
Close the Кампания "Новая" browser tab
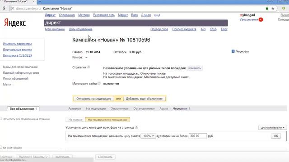pyautogui.click(x=33, y=1)
